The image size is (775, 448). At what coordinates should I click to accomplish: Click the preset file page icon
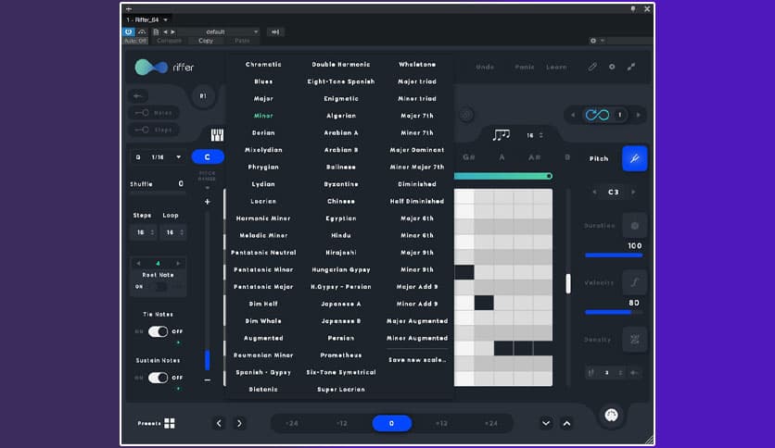click(x=156, y=31)
